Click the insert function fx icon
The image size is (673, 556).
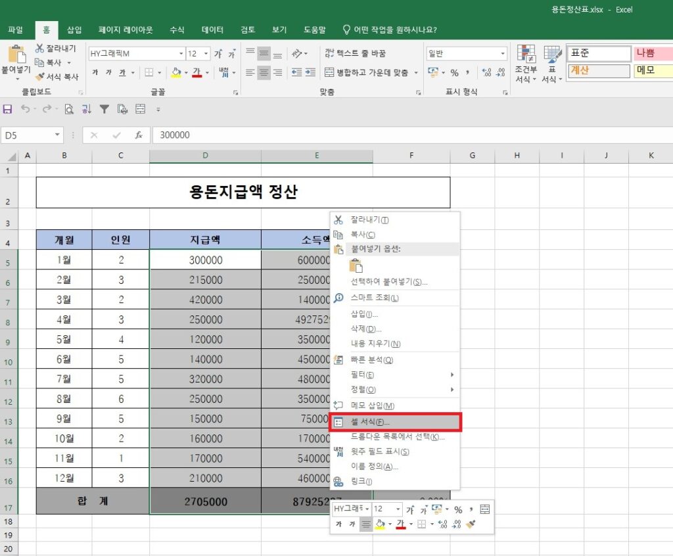(x=139, y=135)
